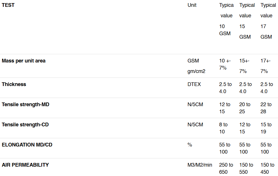
Task: Click the GSM gm/cm2 unit cell
Action: pos(196,66)
